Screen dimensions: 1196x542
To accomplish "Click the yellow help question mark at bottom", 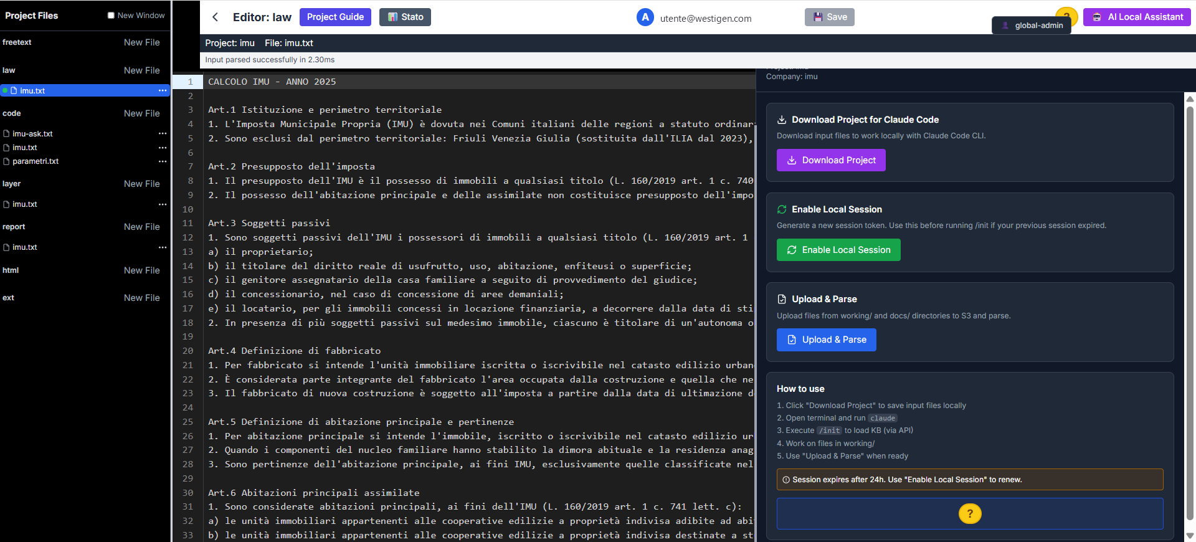I will (x=970, y=513).
